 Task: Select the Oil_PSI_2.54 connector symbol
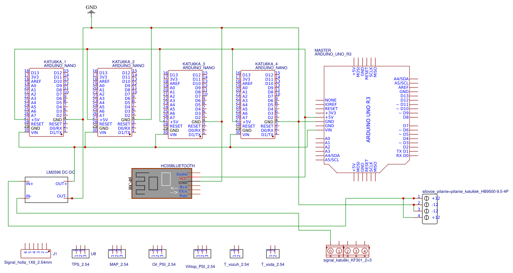point(157,252)
